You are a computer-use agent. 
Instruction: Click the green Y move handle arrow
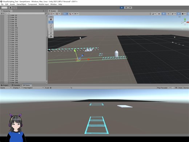click(x=75, y=50)
